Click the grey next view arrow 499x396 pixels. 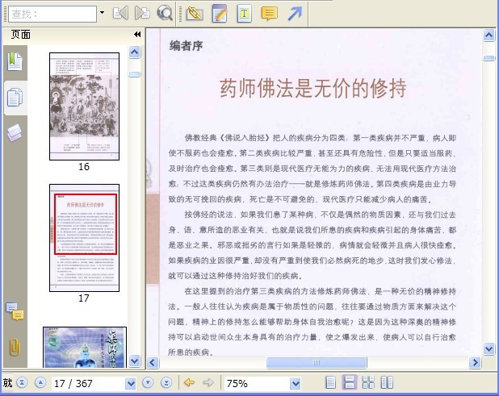[x=208, y=382]
